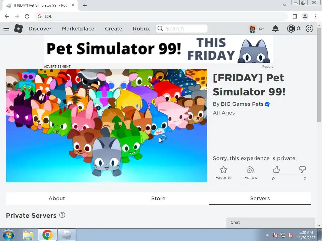Open the Create page

[114, 29]
